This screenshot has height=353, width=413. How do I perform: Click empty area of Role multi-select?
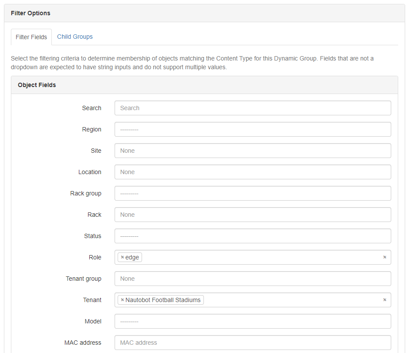pyautogui.click(x=261, y=257)
